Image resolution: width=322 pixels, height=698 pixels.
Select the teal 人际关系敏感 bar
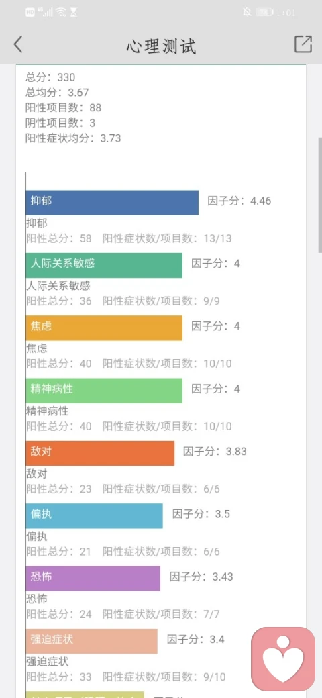click(104, 265)
